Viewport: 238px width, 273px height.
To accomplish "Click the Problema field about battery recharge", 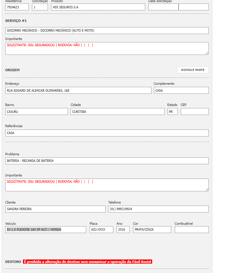I will tap(107, 161).
